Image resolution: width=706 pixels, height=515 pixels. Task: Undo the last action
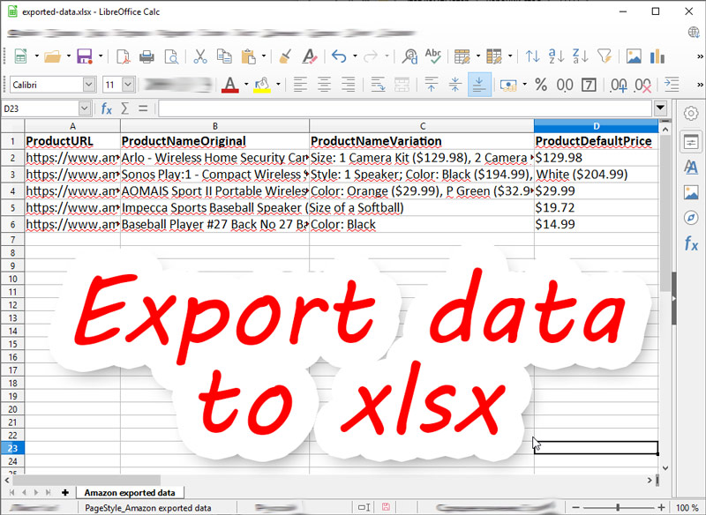coord(339,56)
